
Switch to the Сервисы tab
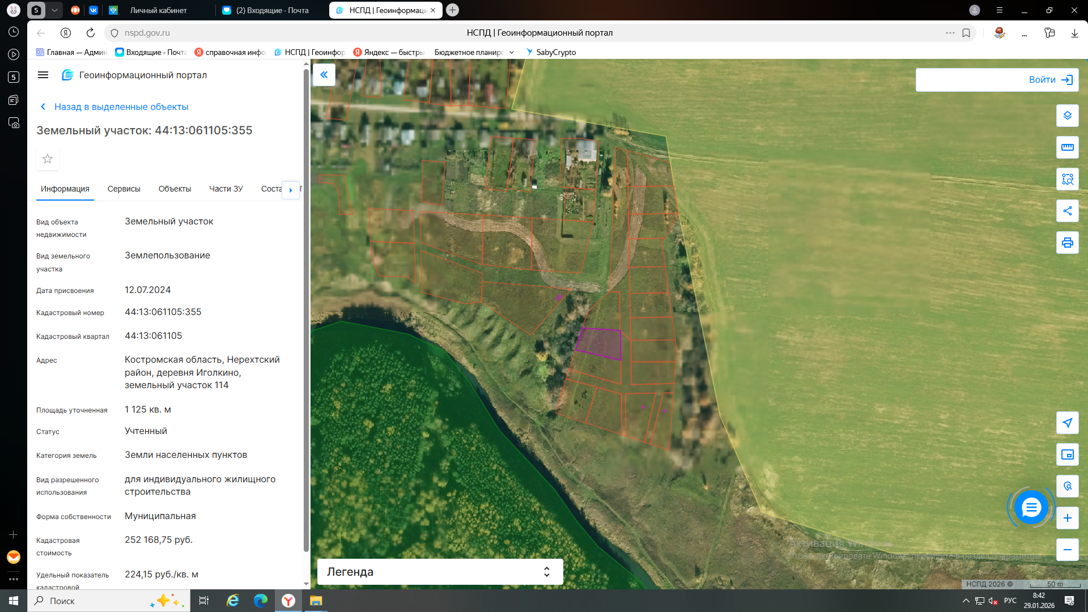pos(124,189)
